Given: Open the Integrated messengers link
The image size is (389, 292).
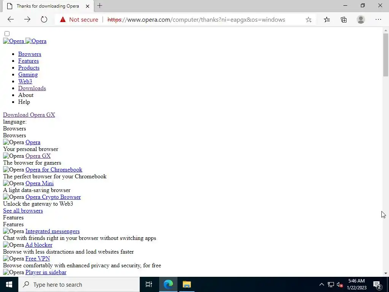Looking at the screenshot, I should pyautogui.click(x=52, y=231).
